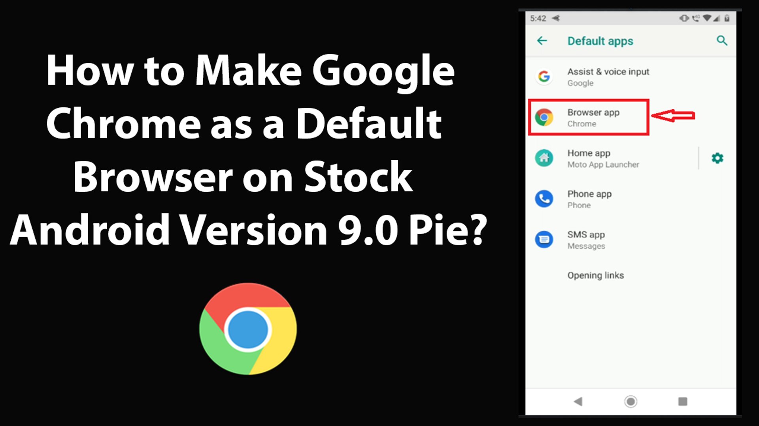Tap the battery icon in the status bar
Image resolution: width=759 pixels, height=426 pixels.
[x=727, y=18]
